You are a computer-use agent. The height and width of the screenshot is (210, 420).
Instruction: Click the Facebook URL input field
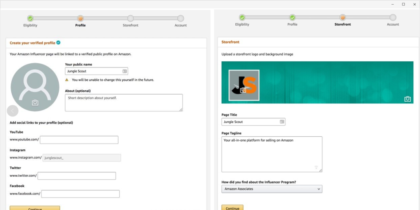(x=80, y=194)
